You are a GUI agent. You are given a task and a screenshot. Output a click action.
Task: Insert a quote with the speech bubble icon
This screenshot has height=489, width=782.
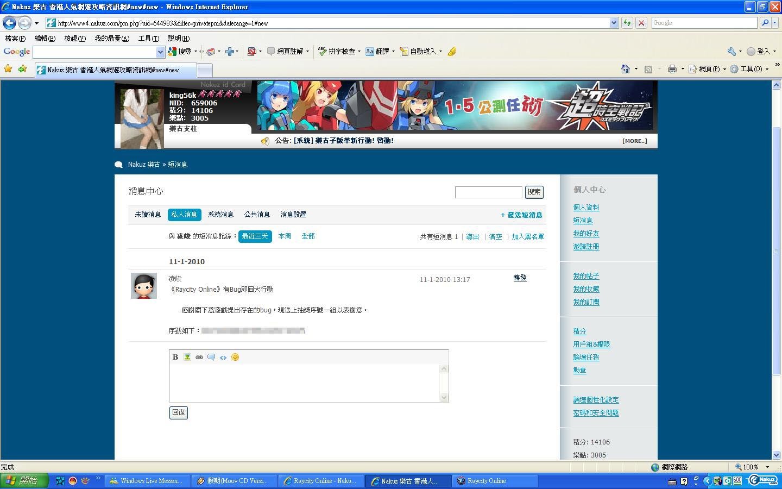tap(211, 357)
